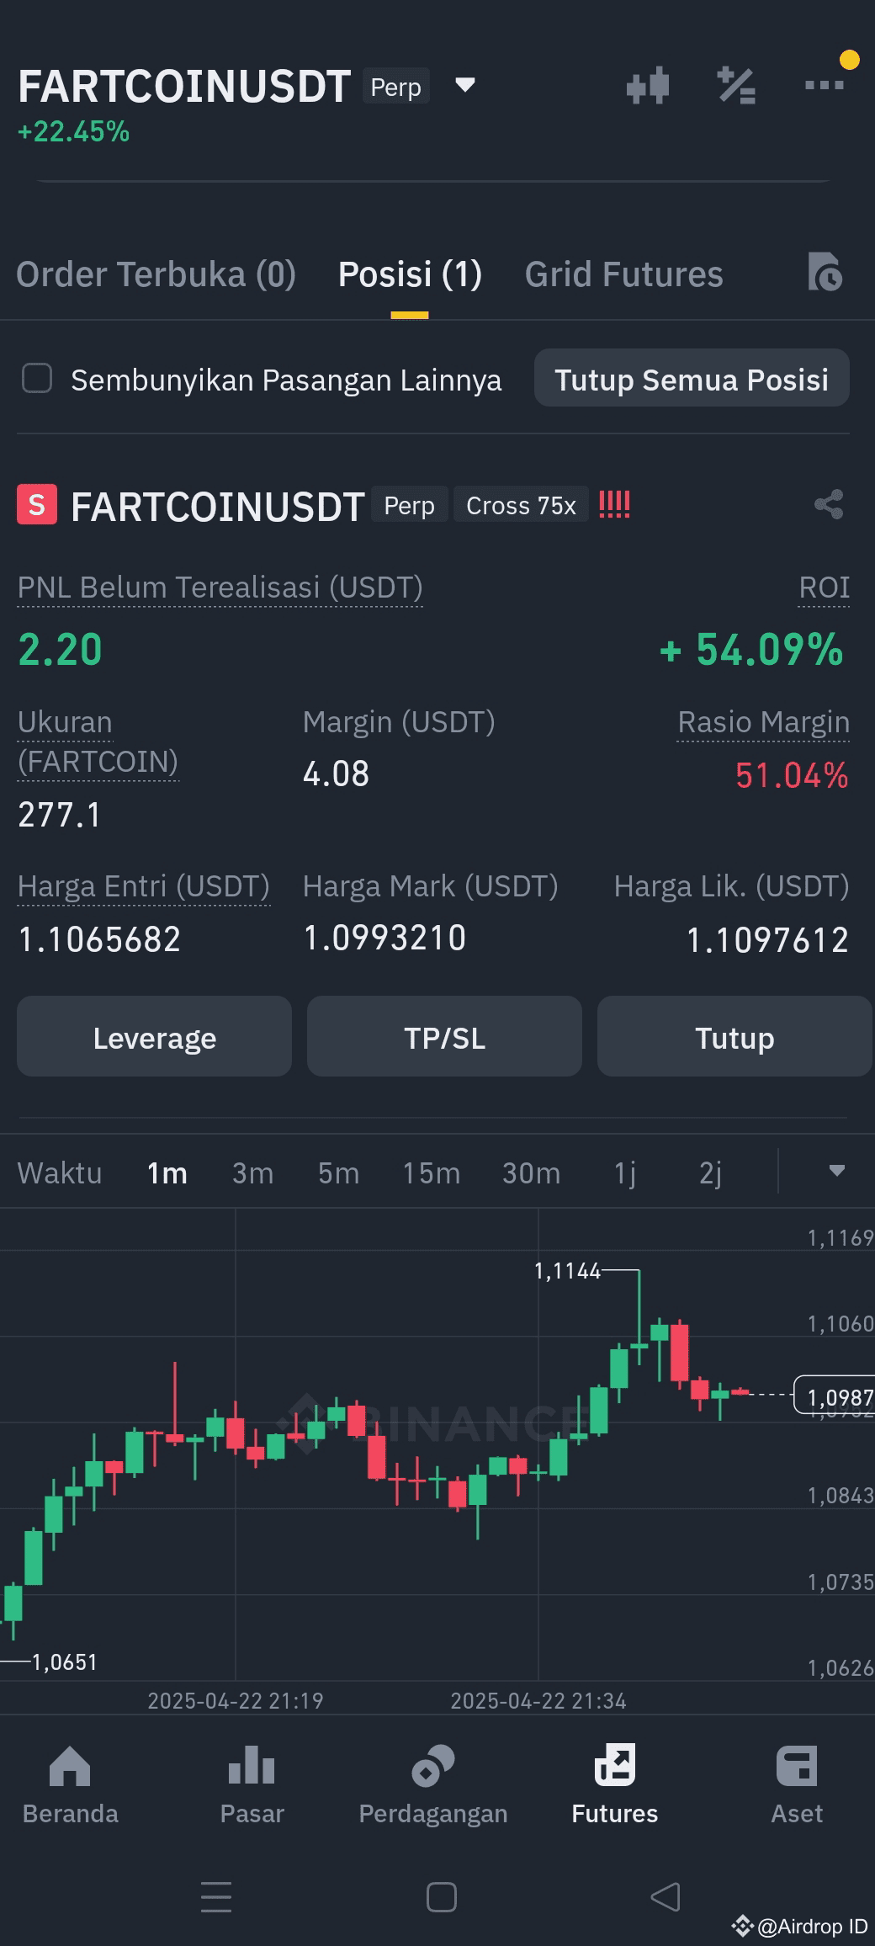The height and width of the screenshot is (1946, 875).
Task: Share the FARTCOINUSDT position
Action: [x=829, y=505]
